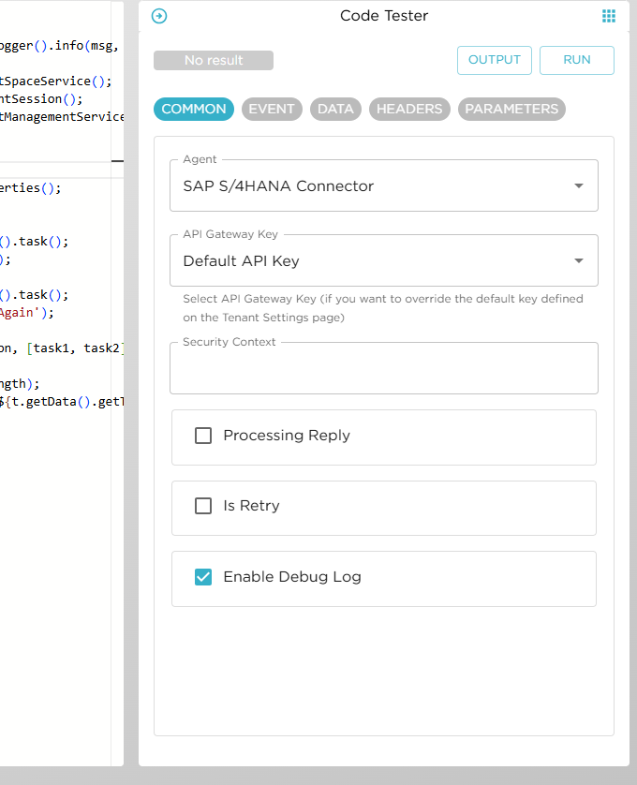Open the PARAMETERS tab
Viewport: 637px width, 785px height.
(x=511, y=110)
